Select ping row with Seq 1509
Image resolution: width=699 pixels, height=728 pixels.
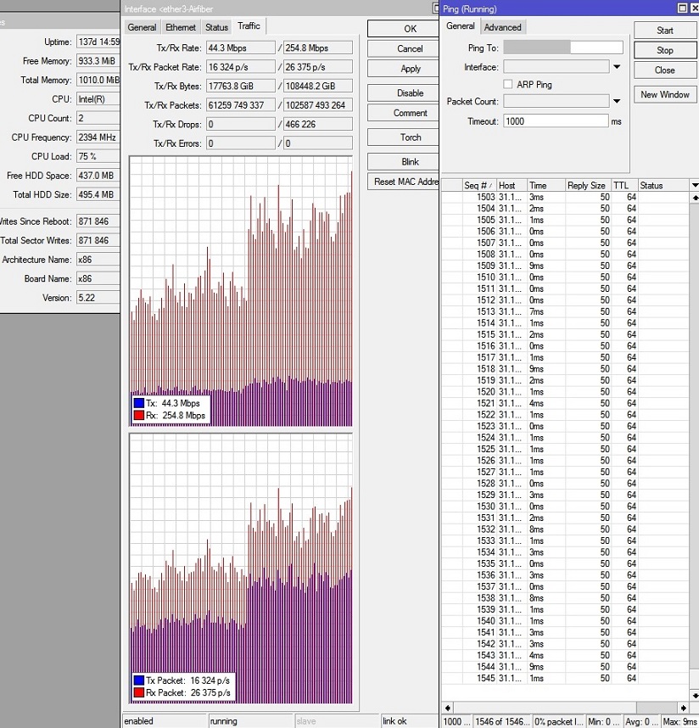(565, 266)
